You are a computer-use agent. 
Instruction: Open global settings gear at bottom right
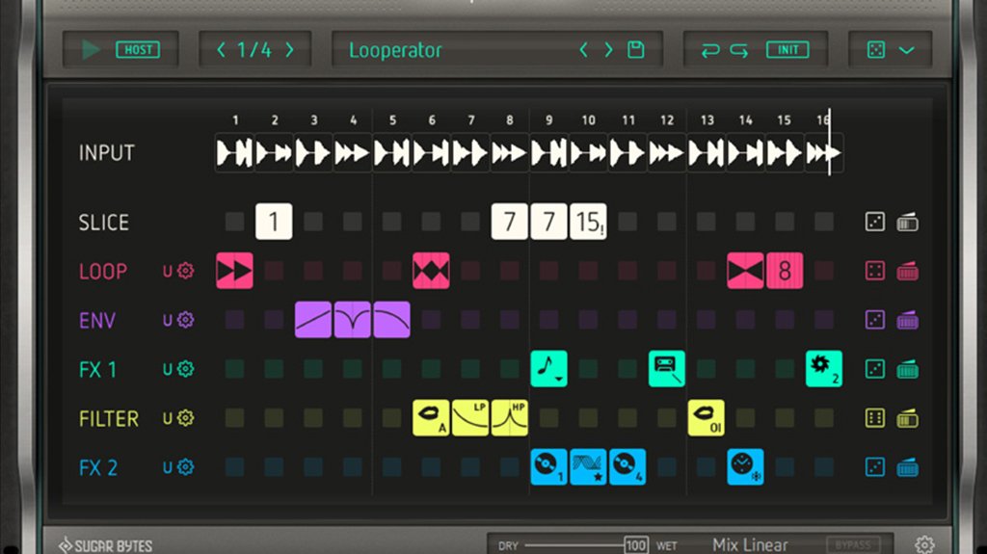point(924,544)
